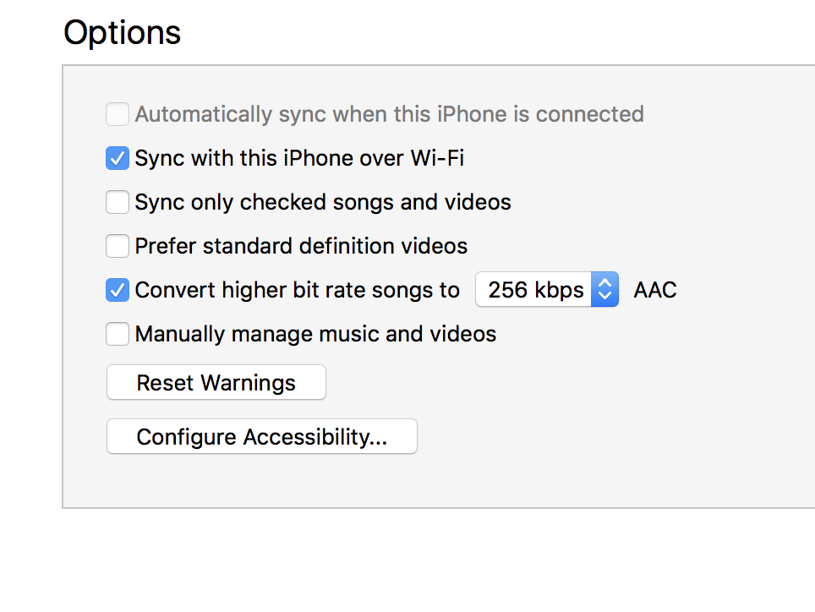Click the Options section heading

click(123, 33)
